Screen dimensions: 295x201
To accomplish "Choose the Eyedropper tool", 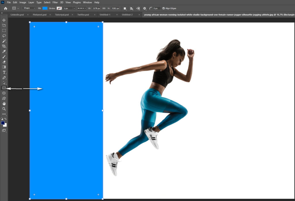I will point(4,51).
